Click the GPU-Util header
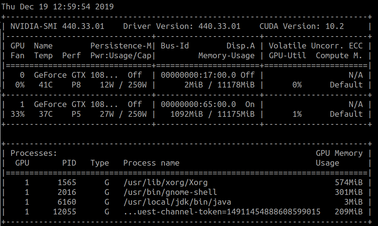The width and height of the screenshot is (378, 226). [x=288, y=55]
